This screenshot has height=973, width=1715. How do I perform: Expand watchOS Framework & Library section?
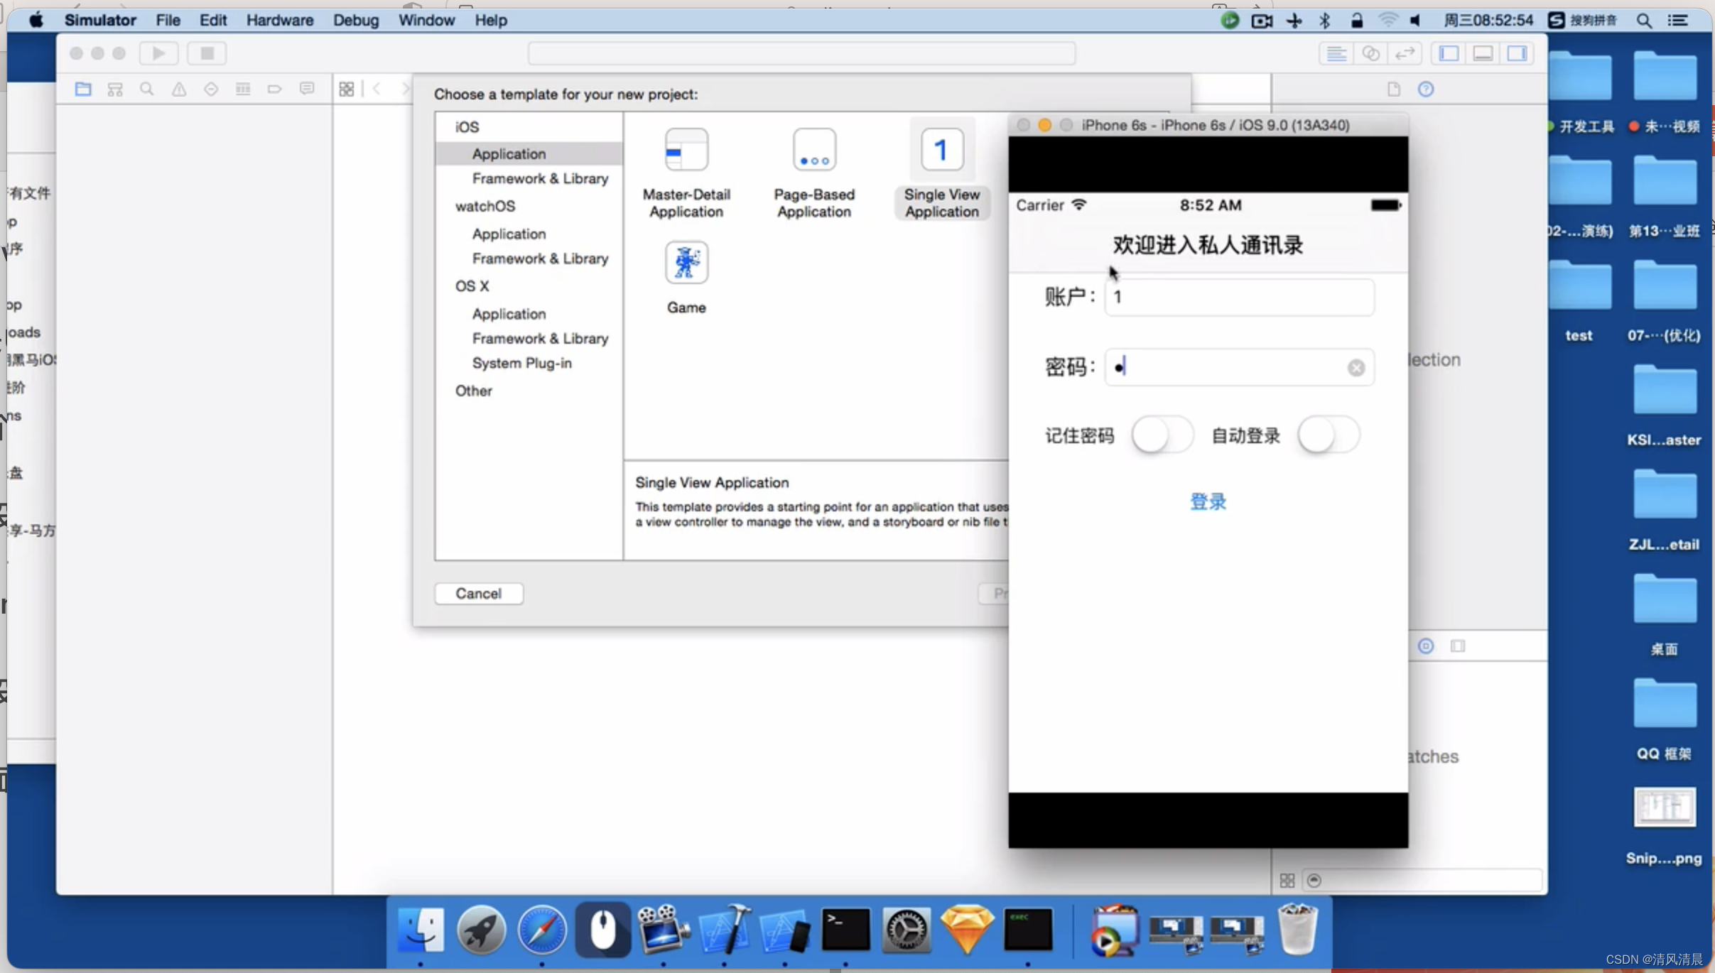(539, 258)
